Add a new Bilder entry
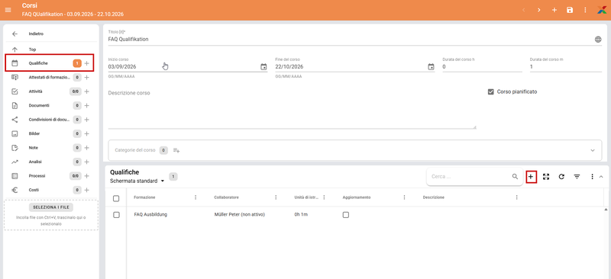This screenshot has width=611, height=279. (87, 133)
